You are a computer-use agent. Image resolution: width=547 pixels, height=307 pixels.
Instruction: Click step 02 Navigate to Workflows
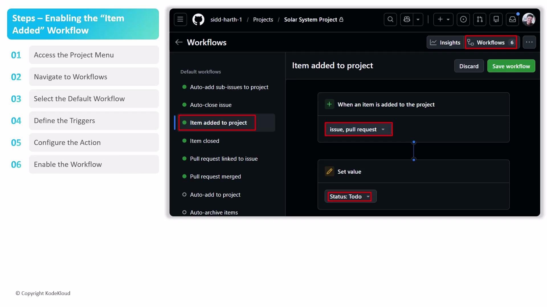point(94,77)
